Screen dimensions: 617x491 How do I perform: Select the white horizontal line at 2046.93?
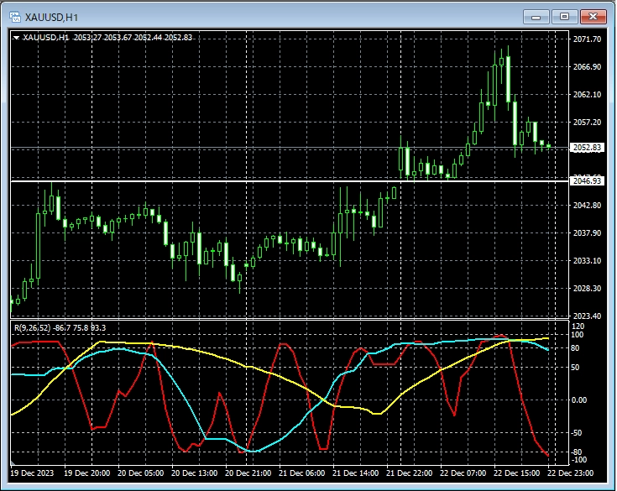coord(252,180)
